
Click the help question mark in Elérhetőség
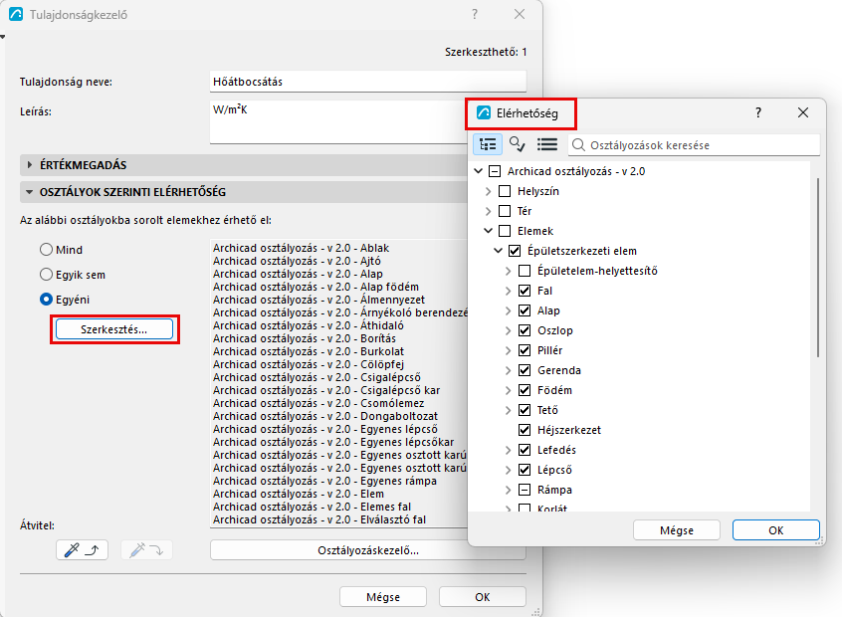tap(757, 112)
